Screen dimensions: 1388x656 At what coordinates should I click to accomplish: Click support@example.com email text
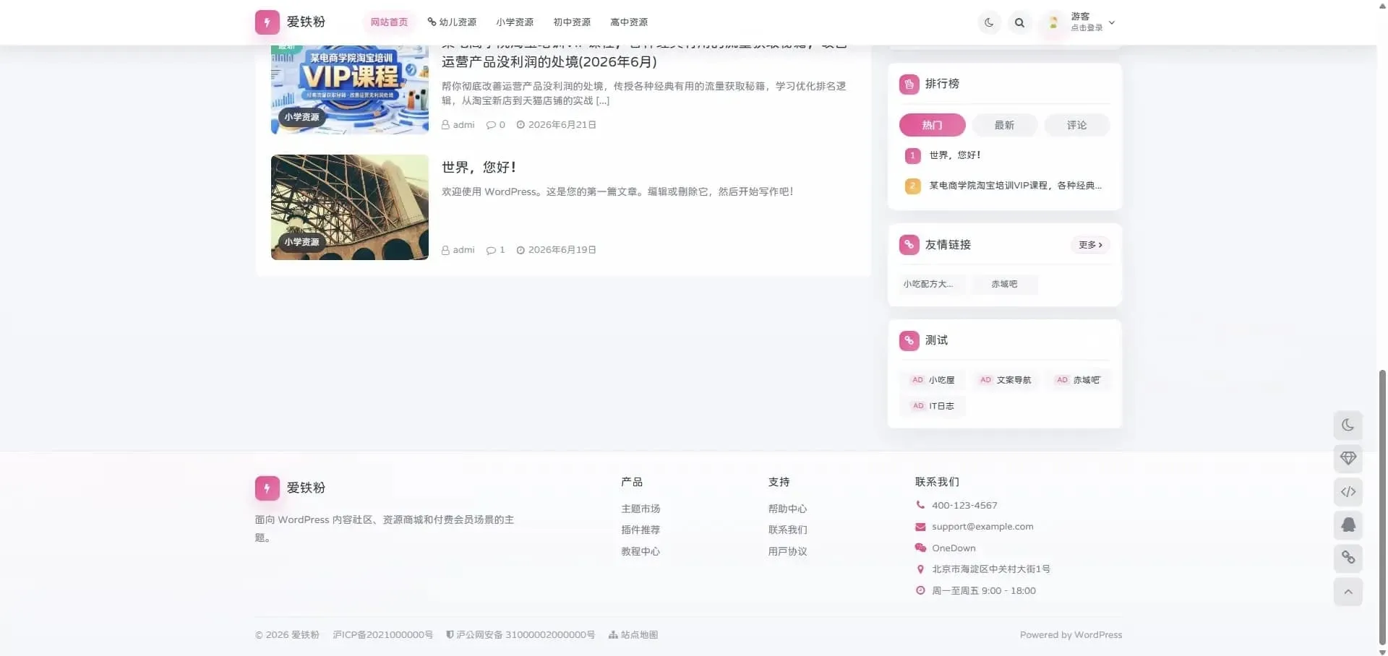982,527
